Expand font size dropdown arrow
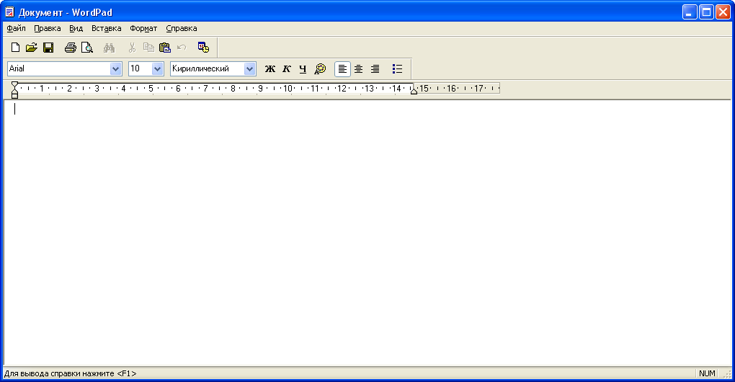This screenshot has width=735, height=382. 158,69
